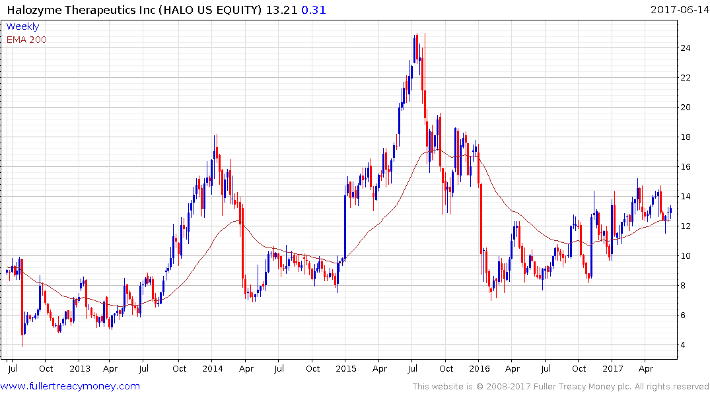Click the 22 price axis label
This screenshot has height=396, width=710.
(x=686, y=78)
